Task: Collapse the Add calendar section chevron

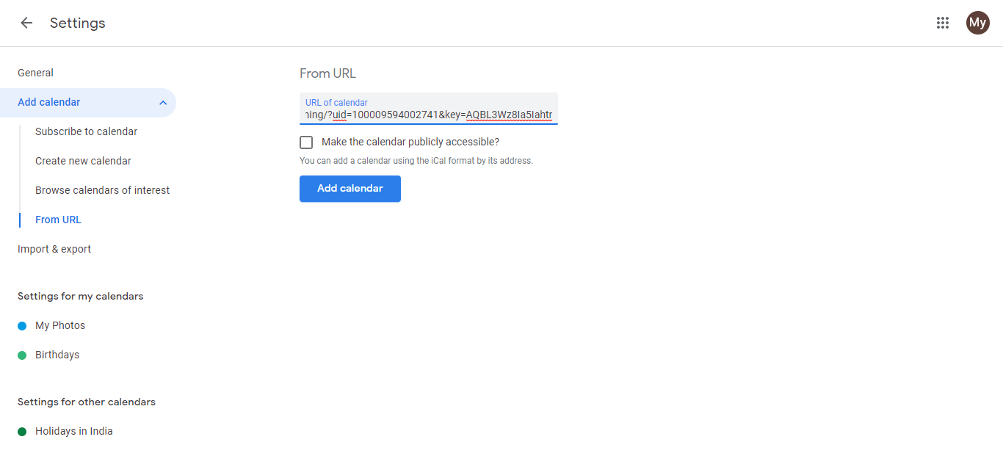Action: pos(163,103)
